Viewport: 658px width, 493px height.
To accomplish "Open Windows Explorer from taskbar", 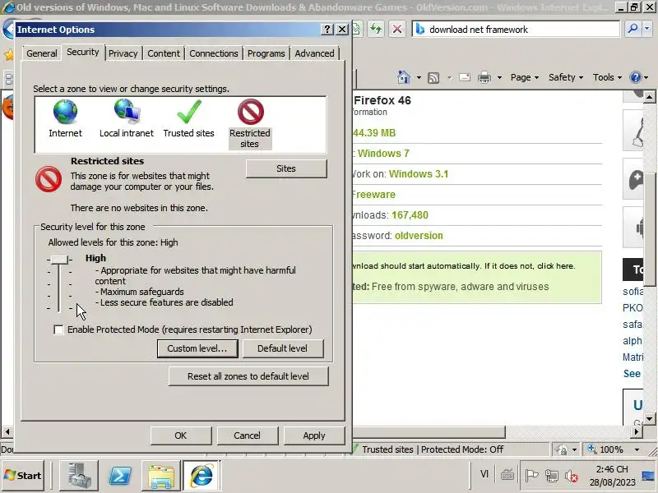I will point(161,476).
